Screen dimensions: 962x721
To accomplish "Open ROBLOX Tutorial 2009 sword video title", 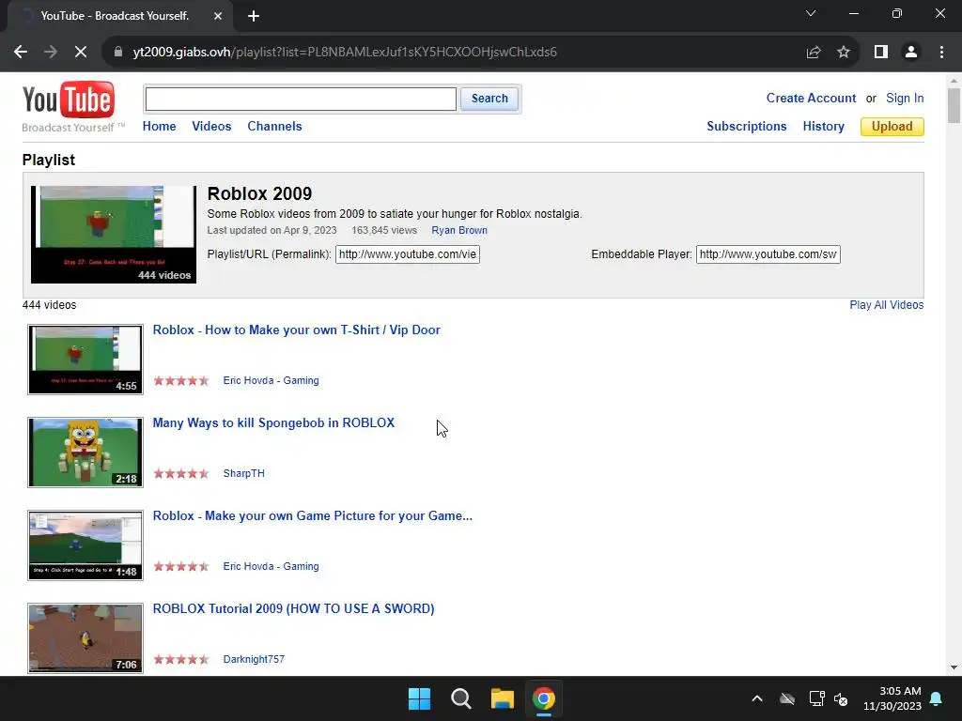I will tap(293, 608).
